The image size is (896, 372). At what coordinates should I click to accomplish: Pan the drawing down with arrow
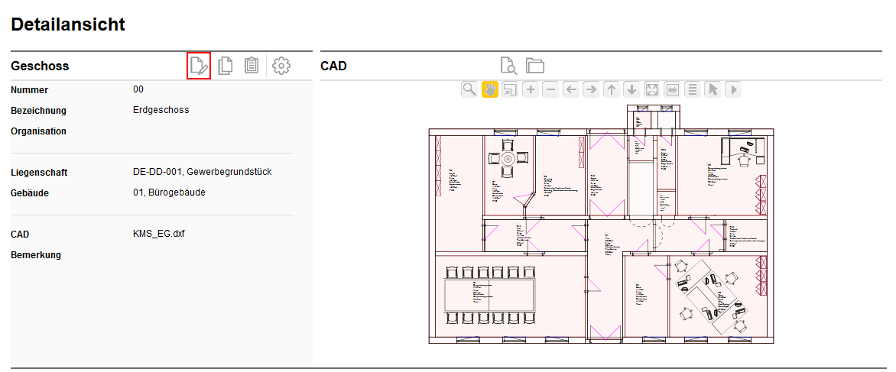pyautogui.click(x=631, y=89)
